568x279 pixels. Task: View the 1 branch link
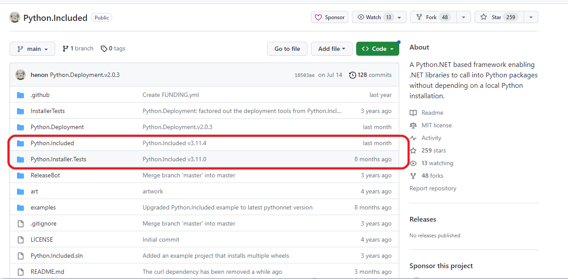click(78, 48)
